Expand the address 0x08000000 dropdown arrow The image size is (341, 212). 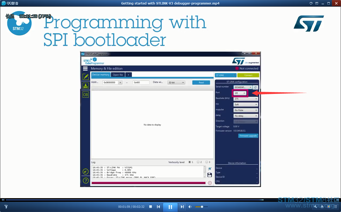(120, 82)
